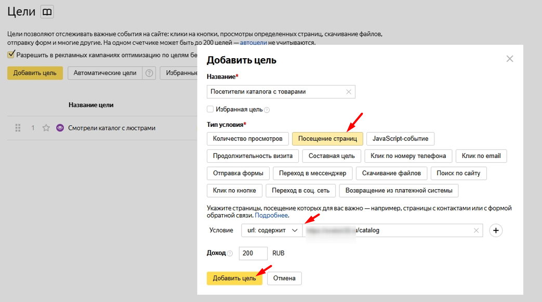The height and width of the screenshot is (302, 542).
Task: Follow the автоцели link
Action: click(254, 43)
